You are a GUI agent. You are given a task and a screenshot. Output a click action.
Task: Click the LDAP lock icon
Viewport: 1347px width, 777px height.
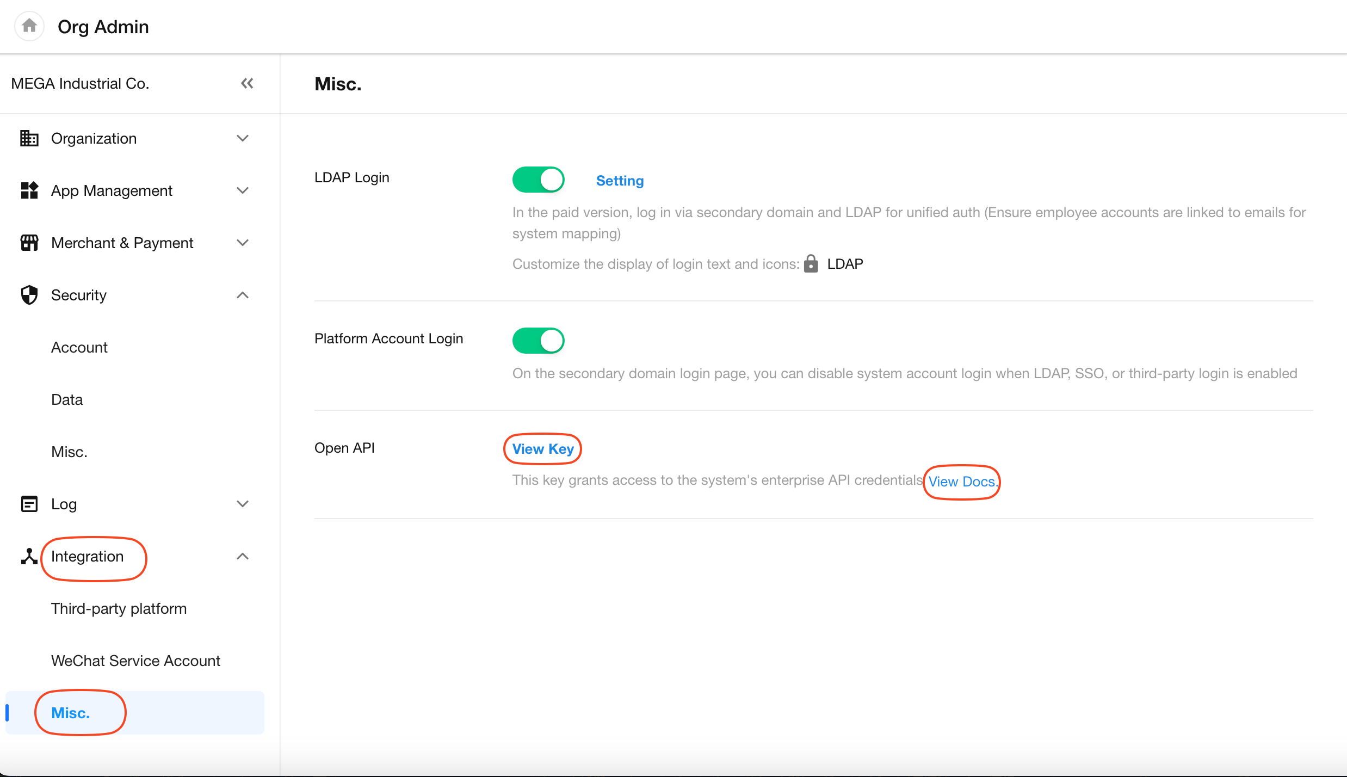click(811, 264)
